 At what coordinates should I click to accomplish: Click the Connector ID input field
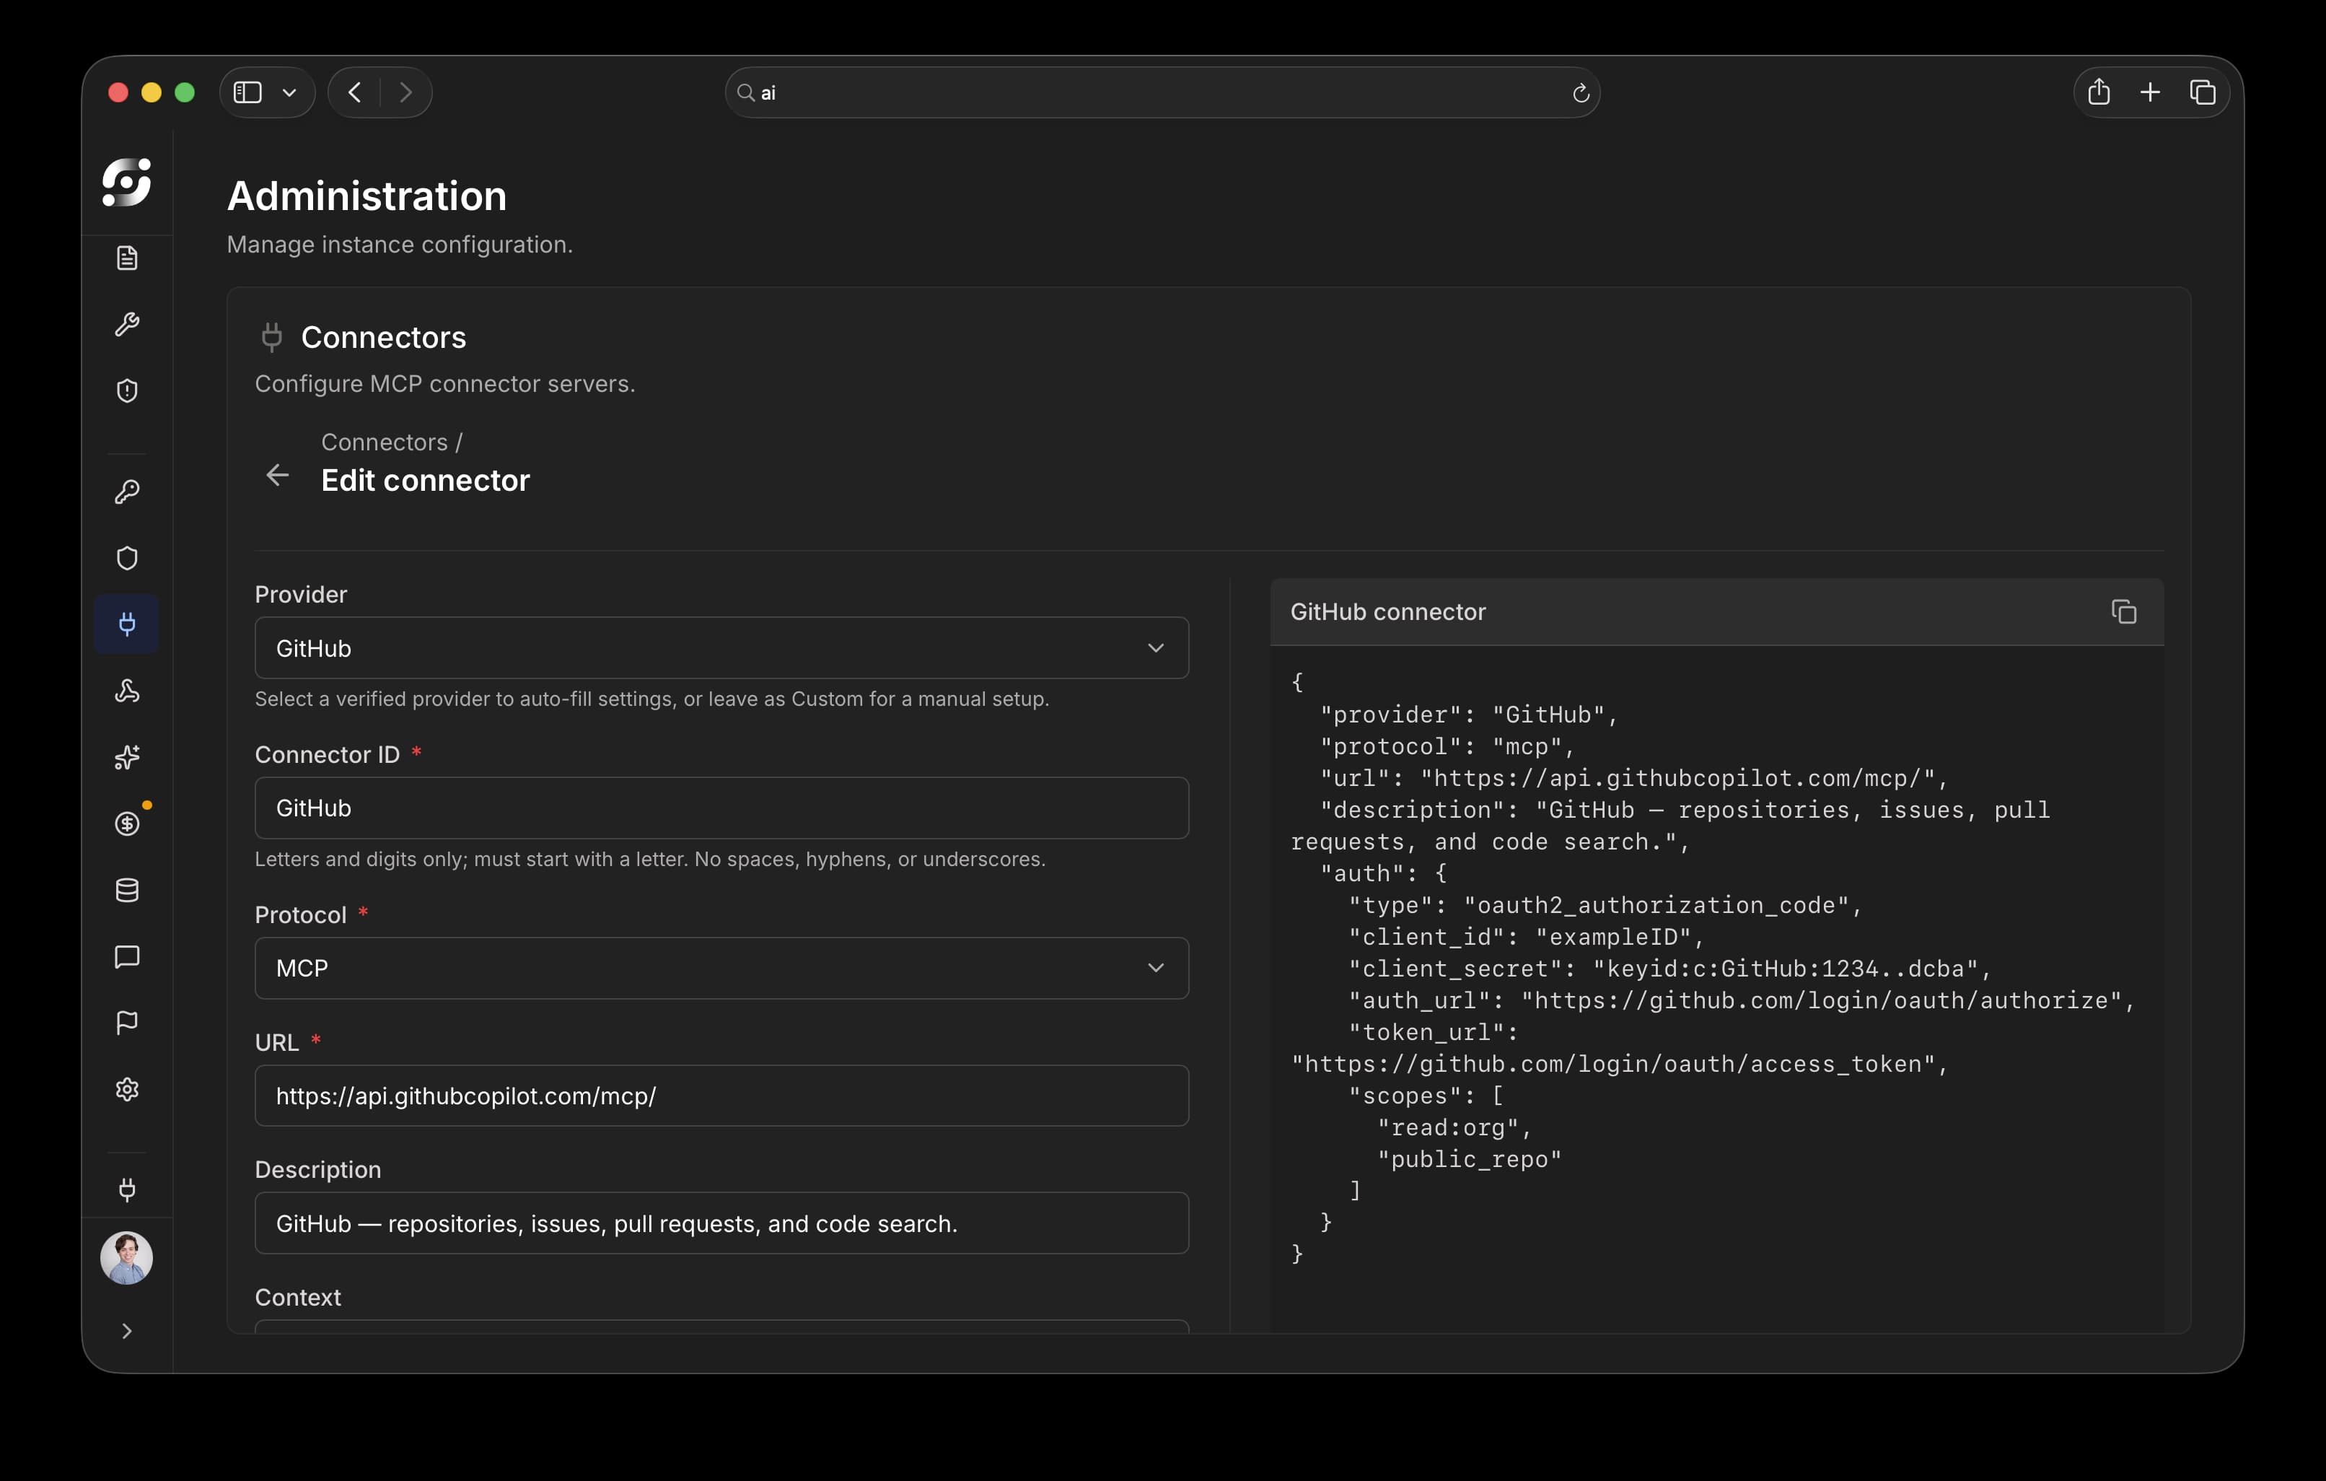721,808
